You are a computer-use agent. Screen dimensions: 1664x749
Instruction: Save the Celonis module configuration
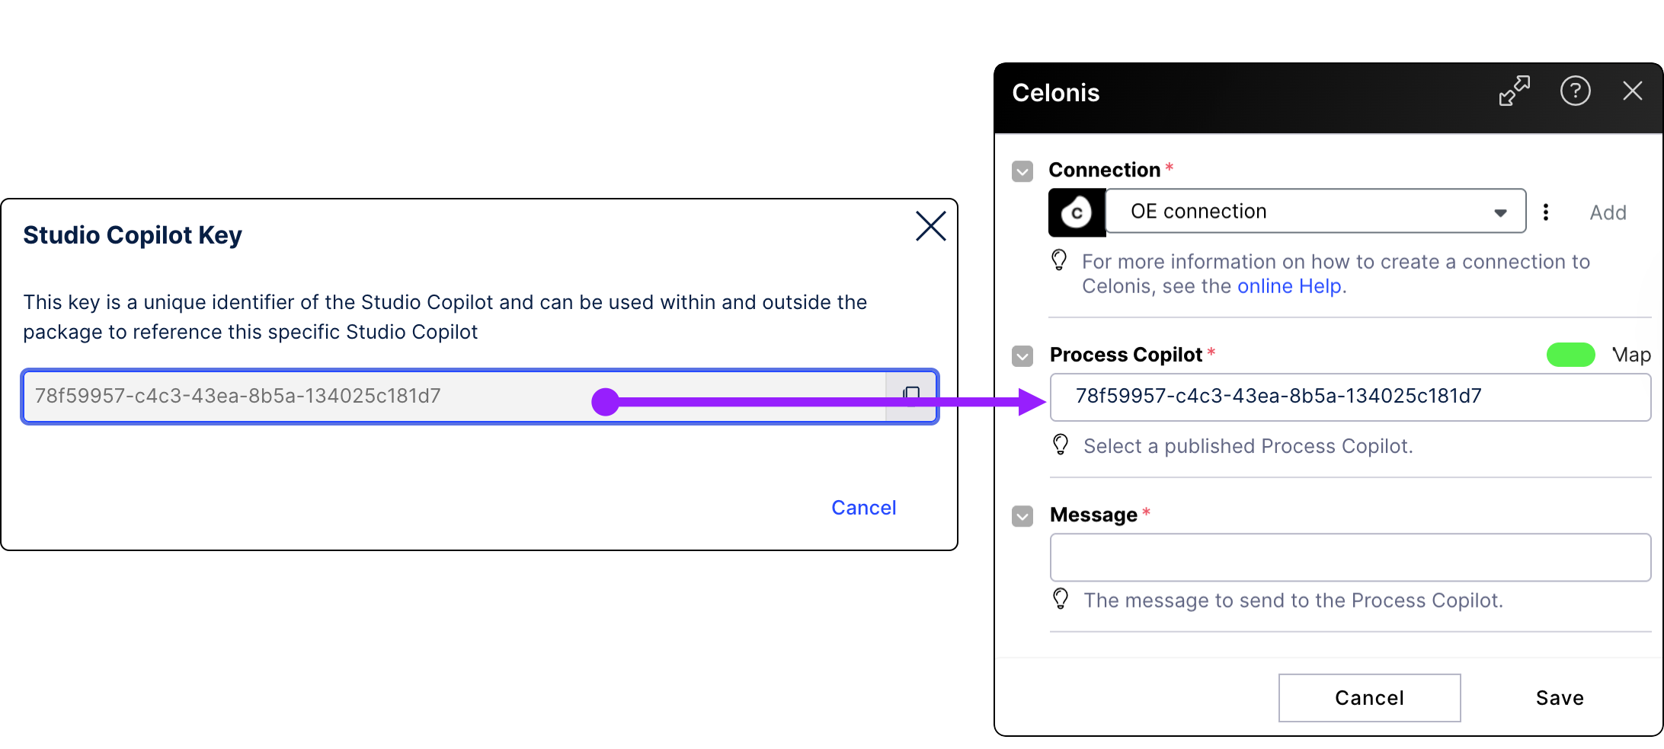[1559, 697]
